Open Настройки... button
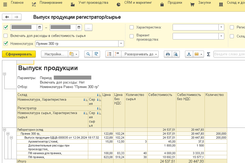 click(54, 54)
